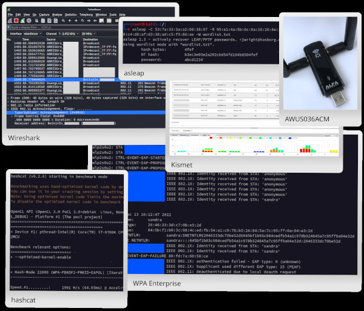This screenshot has width=364, height=311.
Task: Switch to the Messages tab in Kismet
Action: tap(175, 130)
